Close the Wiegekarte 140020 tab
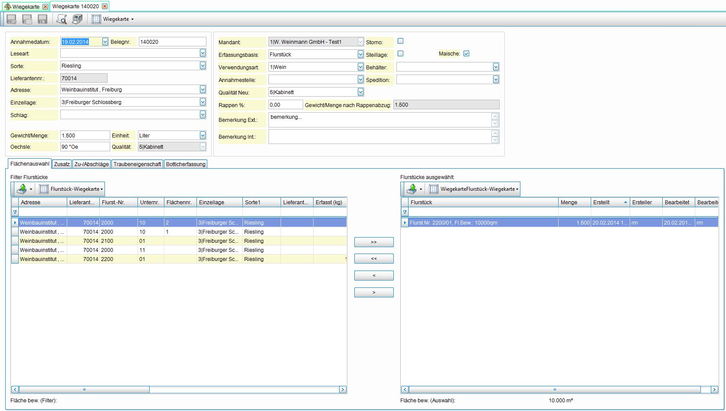Image resolution: width=726 pixels, height=411 pixels. pyautogui.click(x=105, y=7)
